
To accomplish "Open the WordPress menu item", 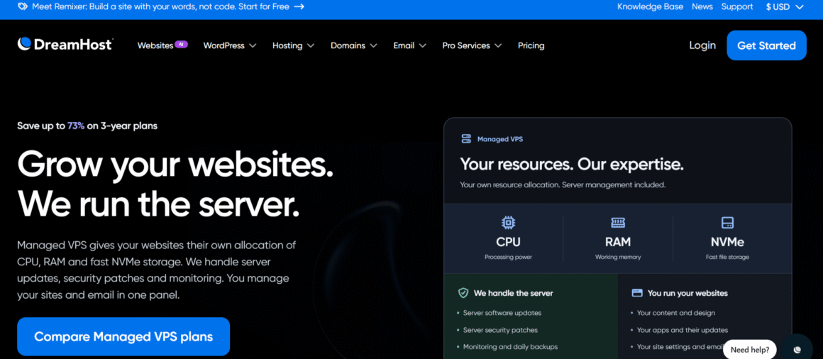I will pyautogui.click(x=224, y=45).
